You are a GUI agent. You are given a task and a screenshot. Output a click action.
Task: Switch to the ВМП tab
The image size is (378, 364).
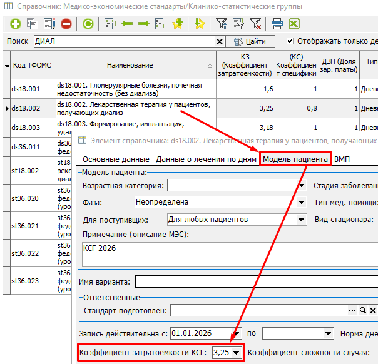tap(342, 159)
